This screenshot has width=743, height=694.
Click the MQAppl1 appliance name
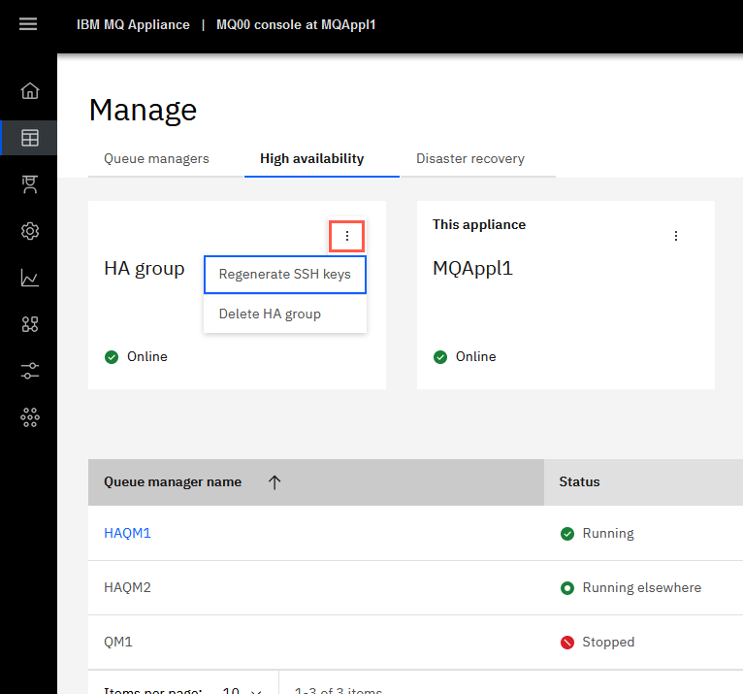click(x=473, y=268)
